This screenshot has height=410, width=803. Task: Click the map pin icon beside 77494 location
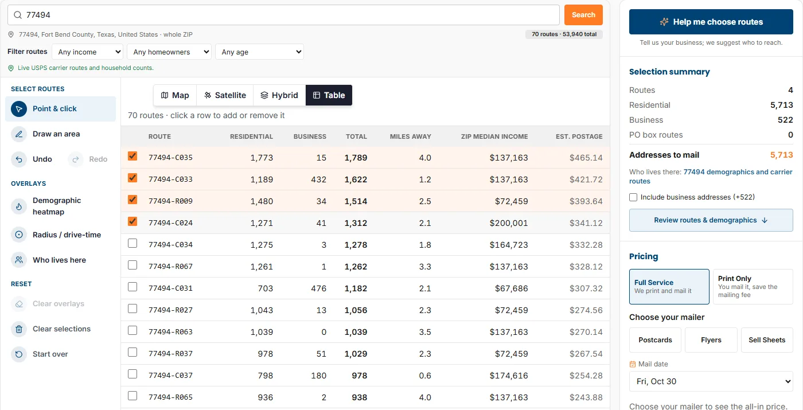(x=11, y=34)
